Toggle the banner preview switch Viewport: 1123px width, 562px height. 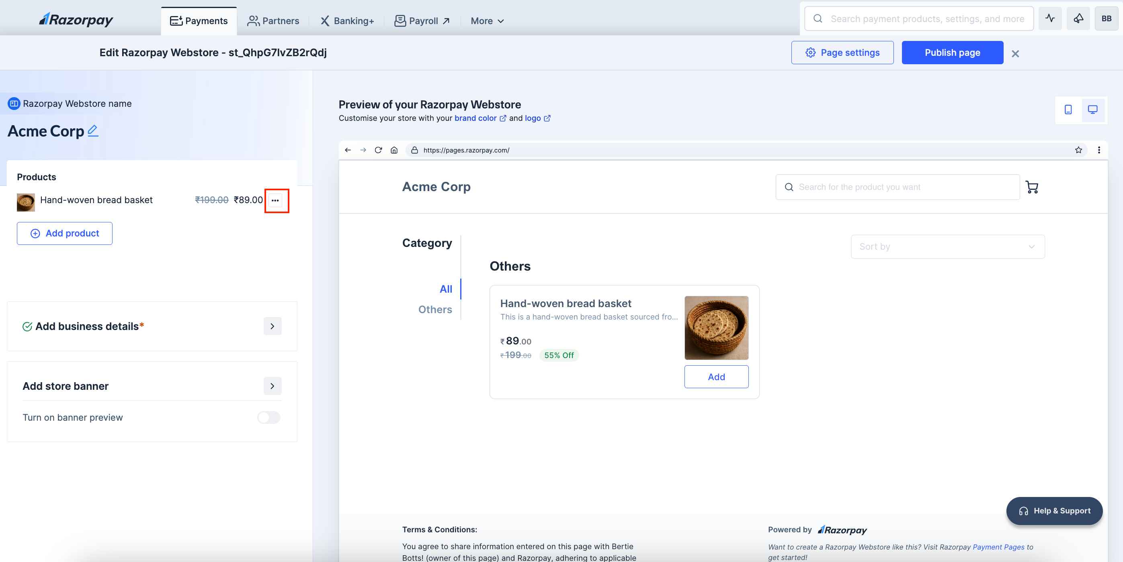click(x=268, y=417)
